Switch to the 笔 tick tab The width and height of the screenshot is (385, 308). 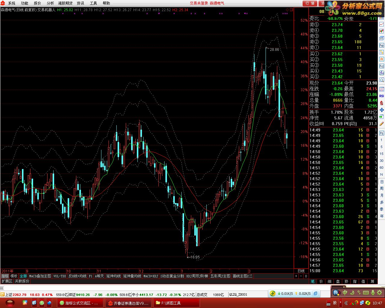click(x=313, y=282)
